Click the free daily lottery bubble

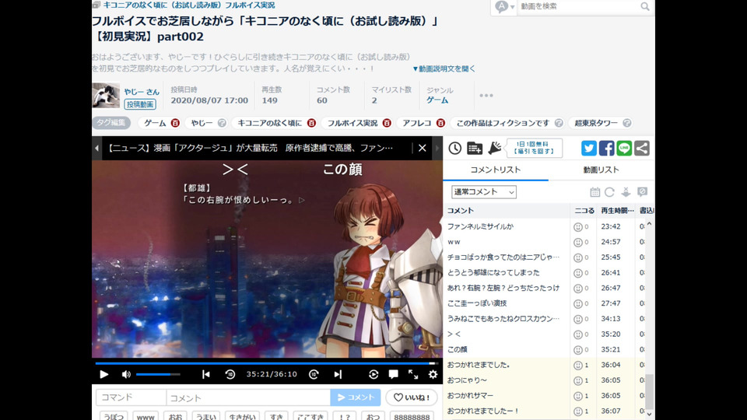(534, 148)
